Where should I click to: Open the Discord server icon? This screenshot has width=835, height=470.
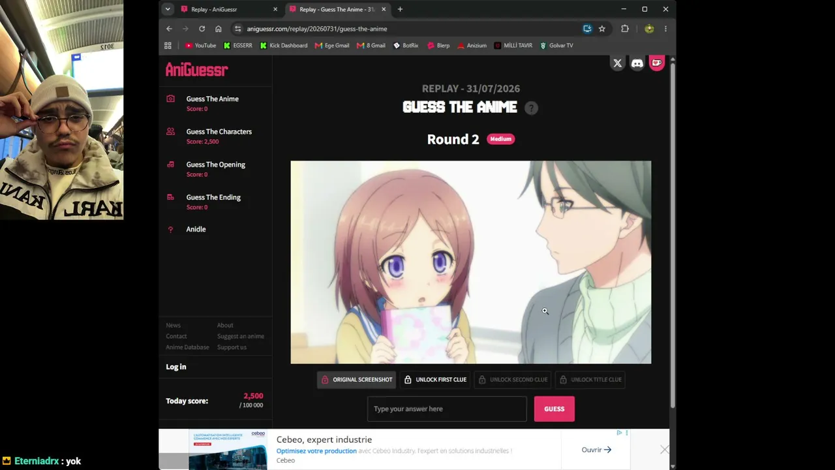click(637, 63)
